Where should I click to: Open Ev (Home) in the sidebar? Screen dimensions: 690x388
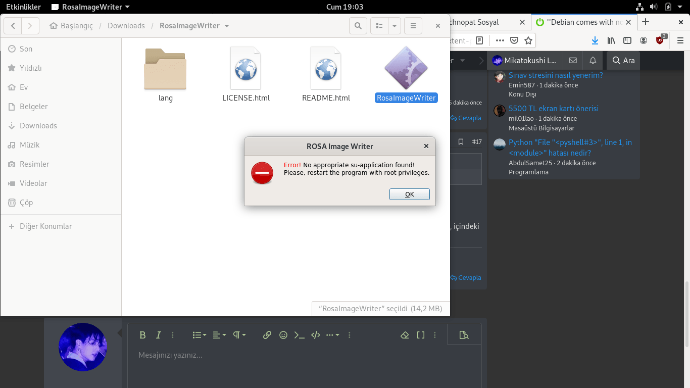(61, 87)
